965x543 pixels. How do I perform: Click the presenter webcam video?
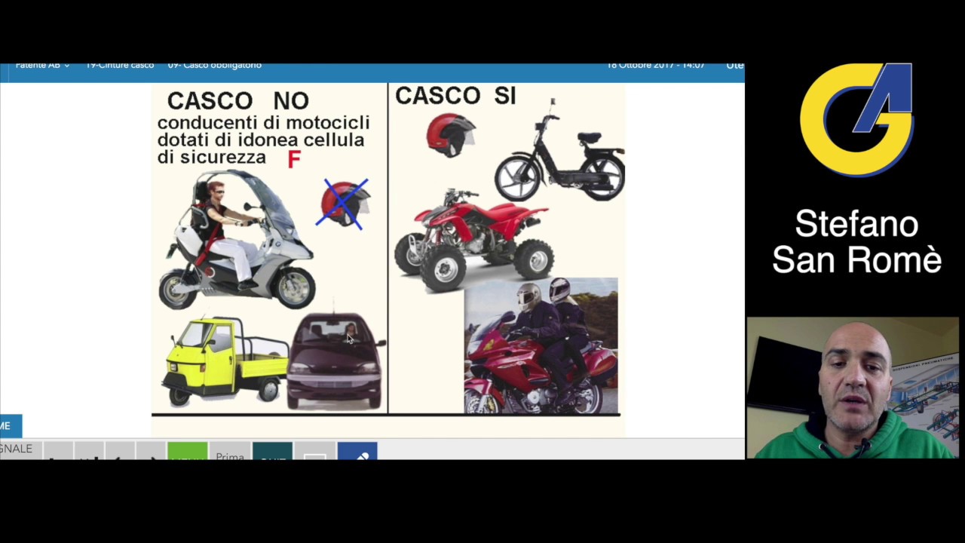(853, 388)
